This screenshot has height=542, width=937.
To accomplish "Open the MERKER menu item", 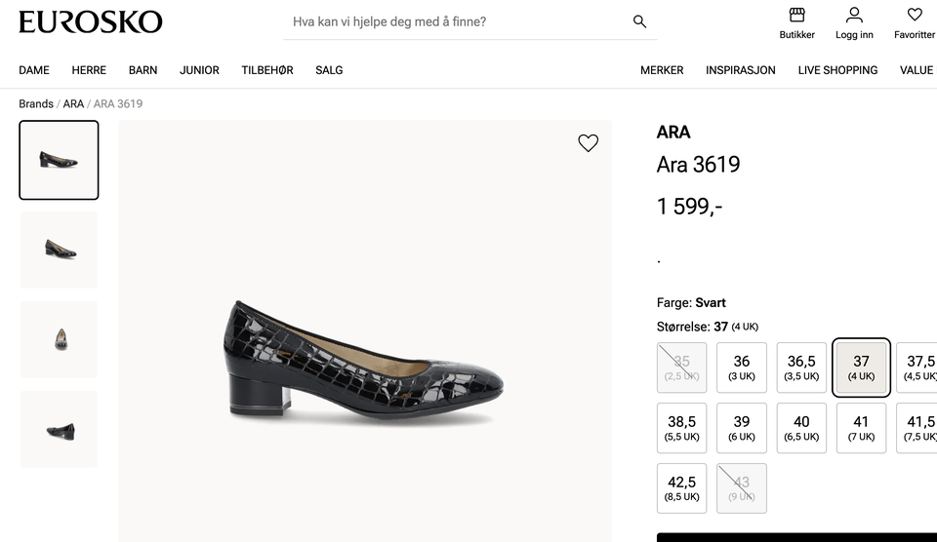I will (662, 70).
